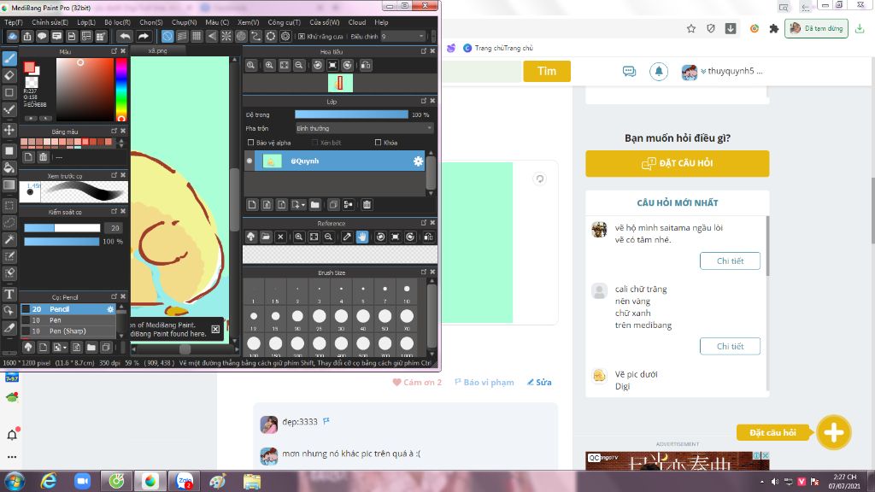Open Bộ lọc(R) menu
Image resolution: width=875 pixels, height=492 pixels.
(117, 22)
